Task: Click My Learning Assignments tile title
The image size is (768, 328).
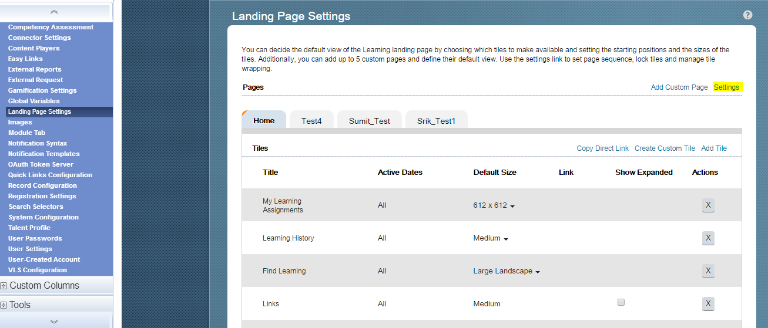Action: pos(283,205)
